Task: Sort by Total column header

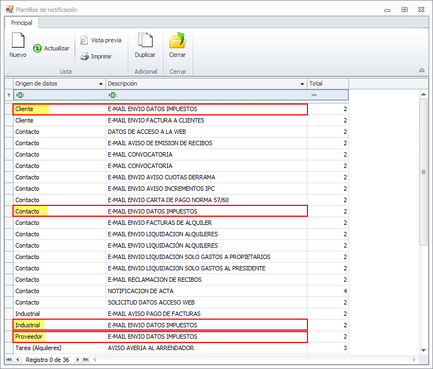Action: pyautogui.click(x=328, y=83)
